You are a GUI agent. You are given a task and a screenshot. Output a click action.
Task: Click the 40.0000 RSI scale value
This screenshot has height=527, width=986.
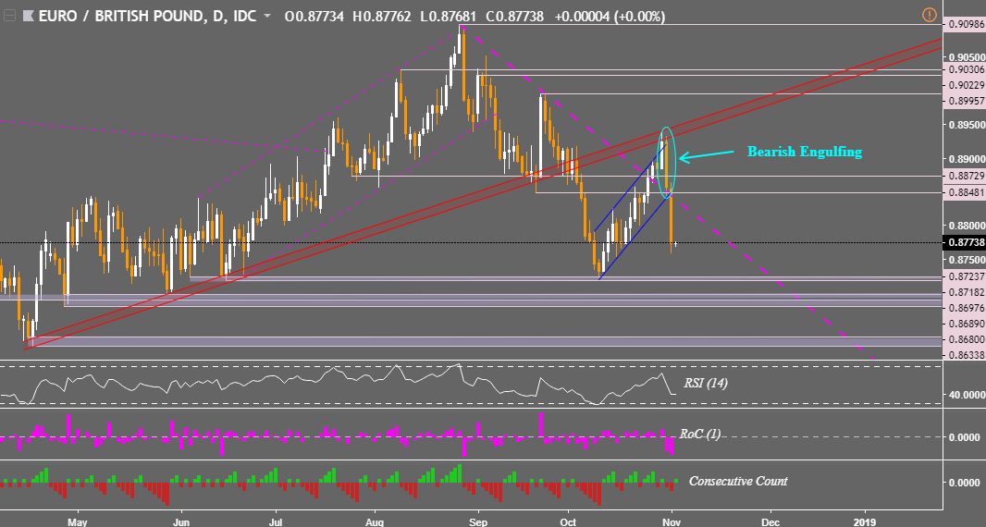967,395
